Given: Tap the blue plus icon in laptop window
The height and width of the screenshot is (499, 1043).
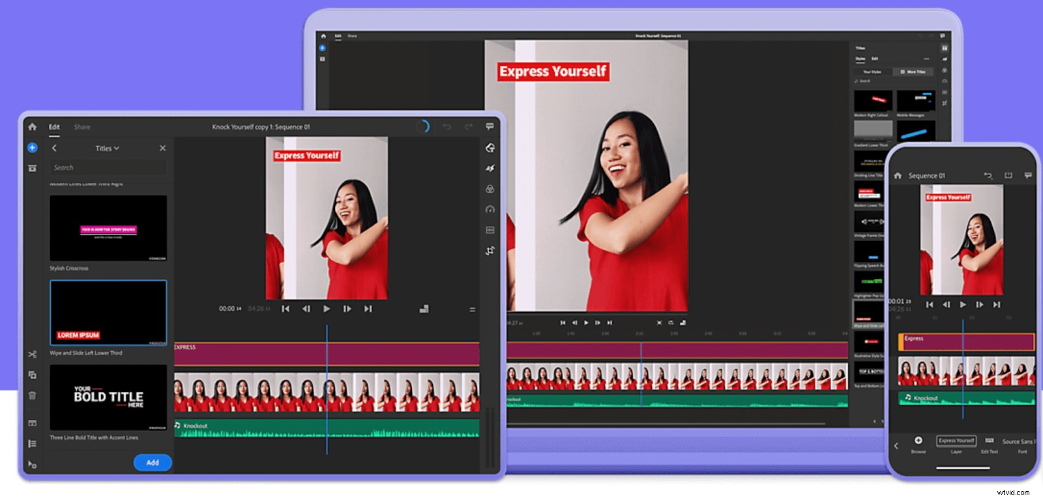Looking at the screenshot, I should [x=322, y=48].
